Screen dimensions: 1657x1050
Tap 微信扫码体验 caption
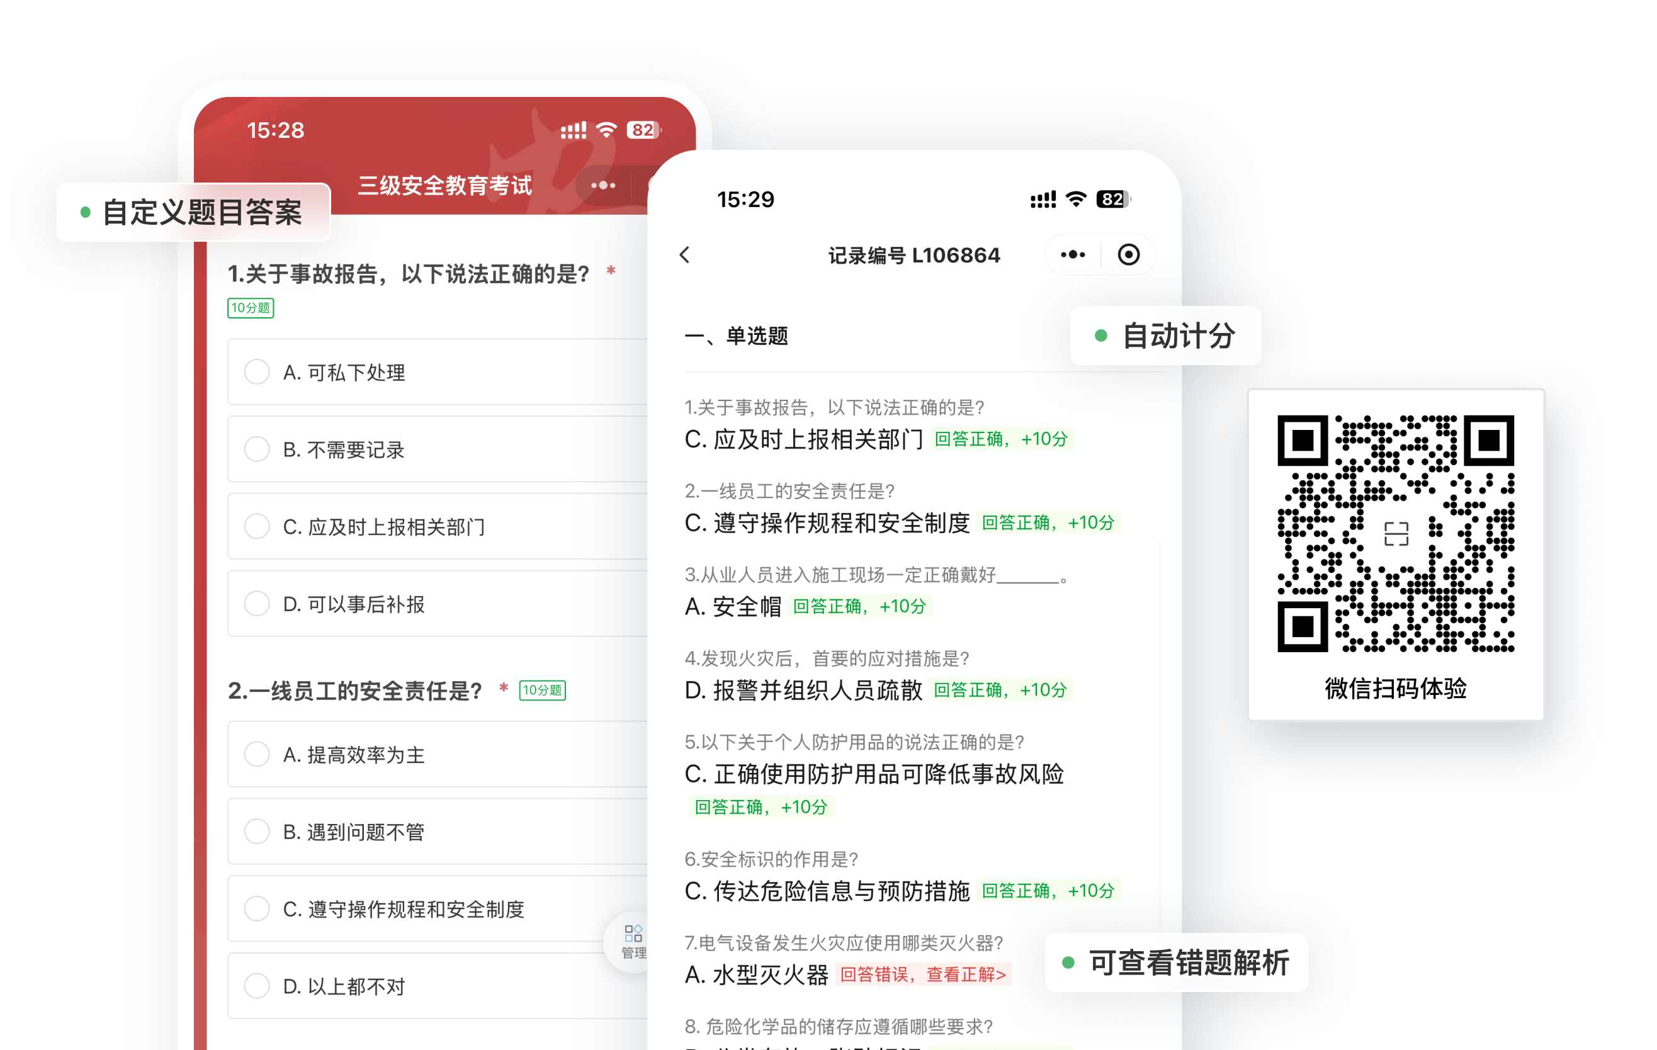coord(1396,688)
